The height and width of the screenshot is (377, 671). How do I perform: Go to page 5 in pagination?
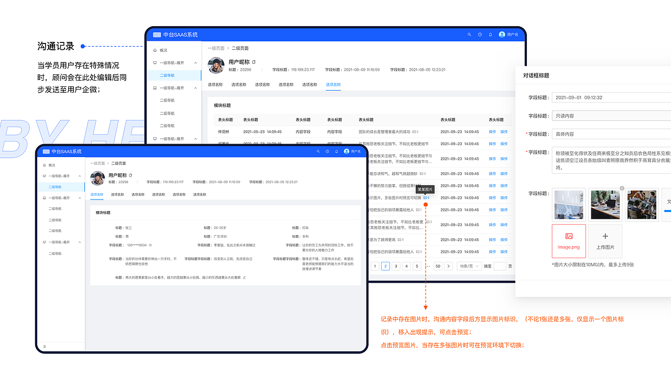click(417, 266)
